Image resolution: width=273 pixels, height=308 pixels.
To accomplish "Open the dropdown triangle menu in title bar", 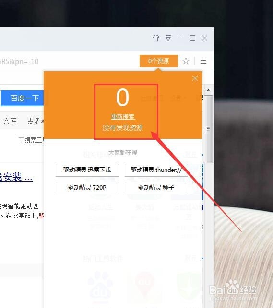I will tap(168, 38).
